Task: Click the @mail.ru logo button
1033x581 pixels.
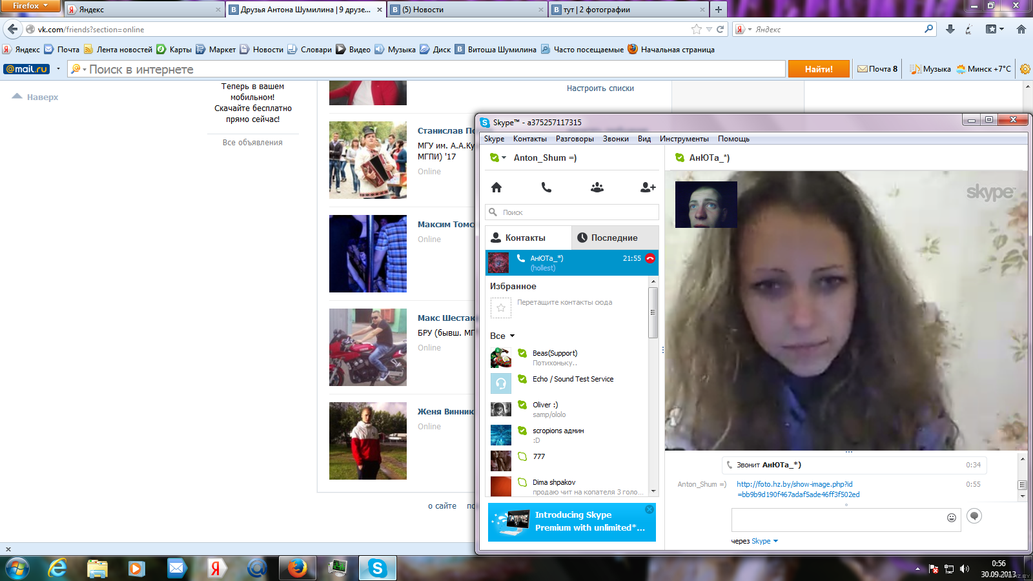Action: [x=26, y=69]
